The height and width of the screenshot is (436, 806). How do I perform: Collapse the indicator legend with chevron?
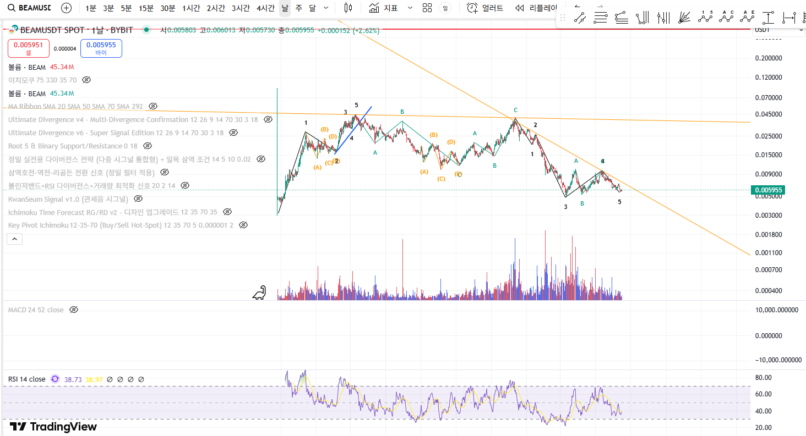tap(14, 239)
